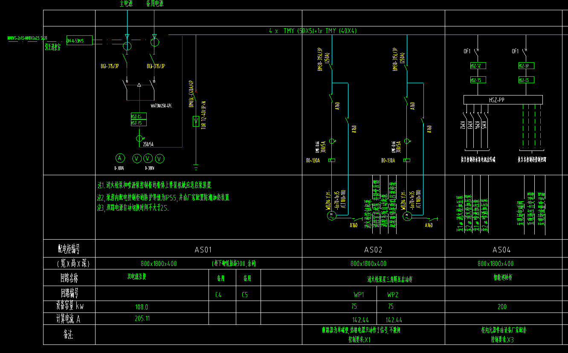Select the ammeter symbol marked A

(120, 159)
